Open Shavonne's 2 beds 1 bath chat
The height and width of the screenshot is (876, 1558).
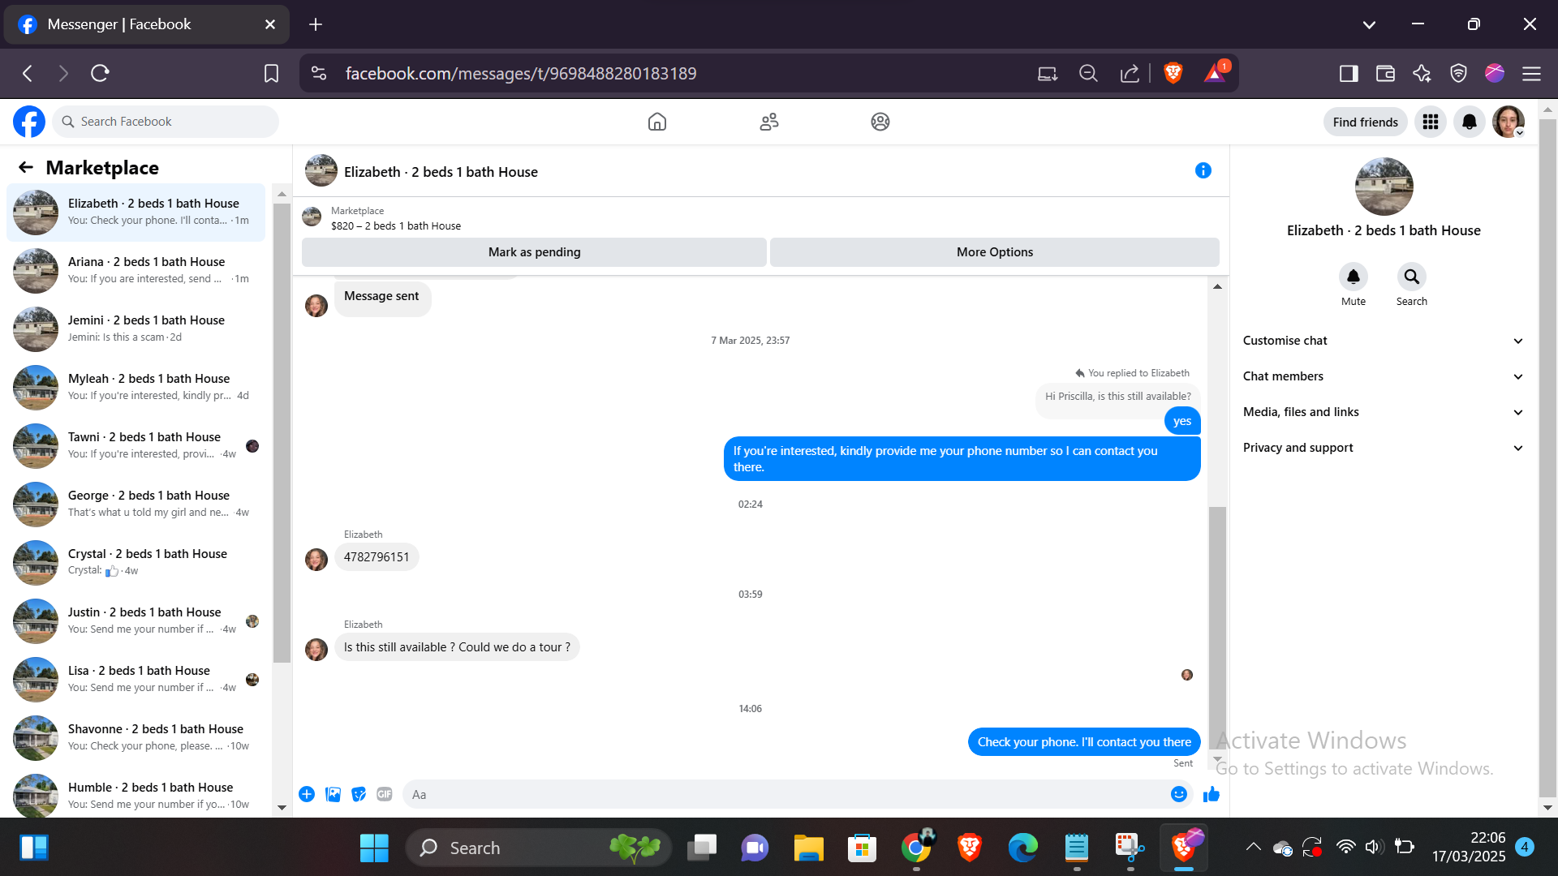click(136, 738)
